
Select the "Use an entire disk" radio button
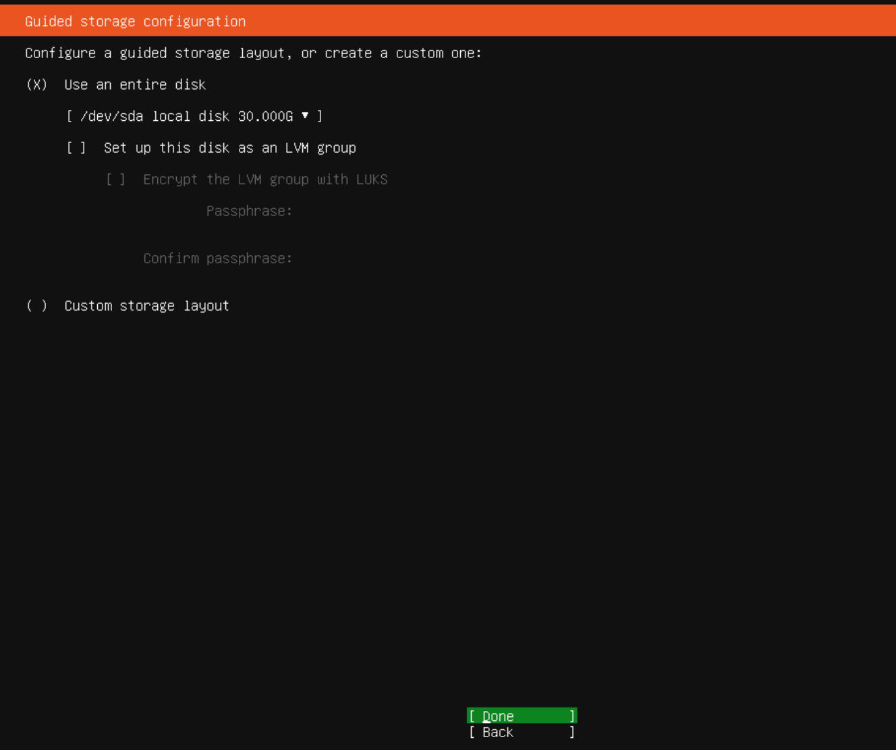point(36,84)
